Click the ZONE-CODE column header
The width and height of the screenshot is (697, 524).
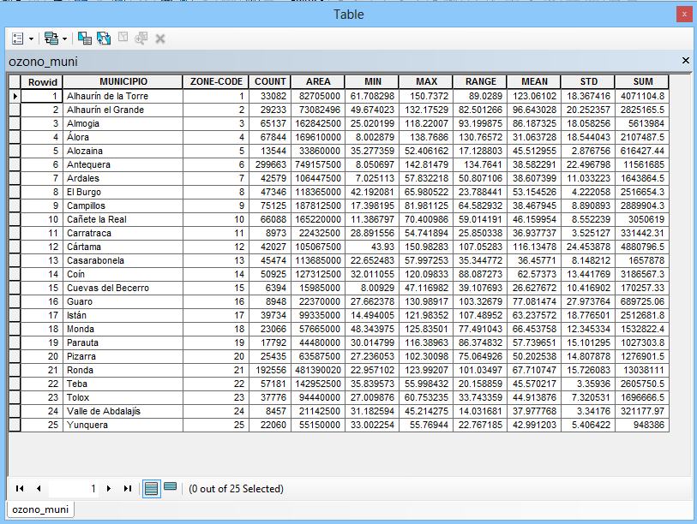pyautogui.click(x=216, y=82)
